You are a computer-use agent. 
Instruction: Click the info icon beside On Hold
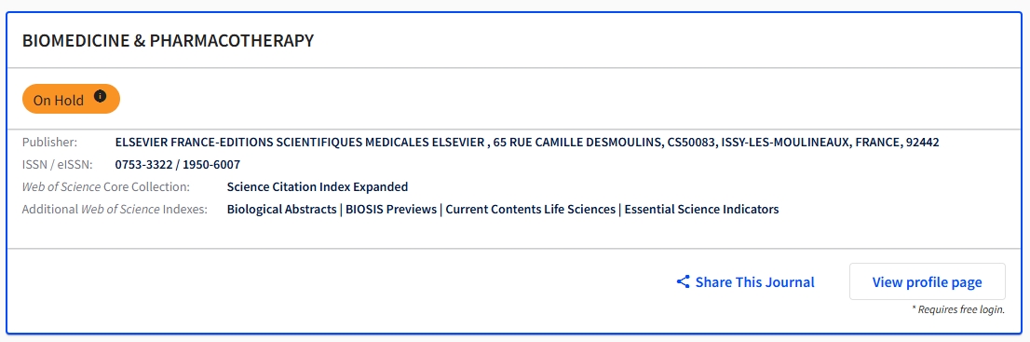[x=100, y=96]
